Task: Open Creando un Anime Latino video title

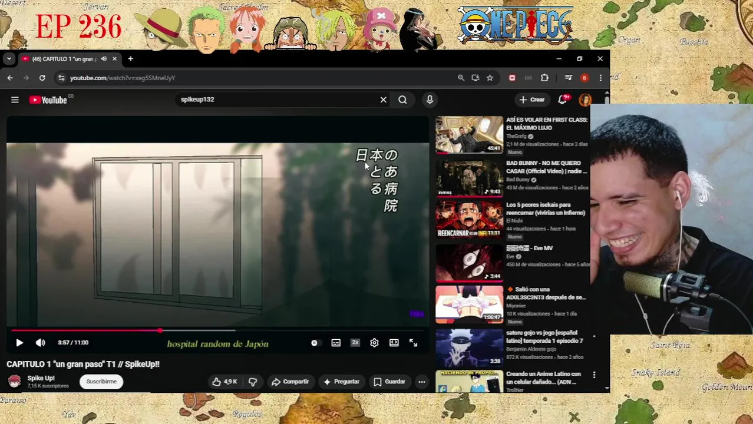Action: click(x=543, y=378)
